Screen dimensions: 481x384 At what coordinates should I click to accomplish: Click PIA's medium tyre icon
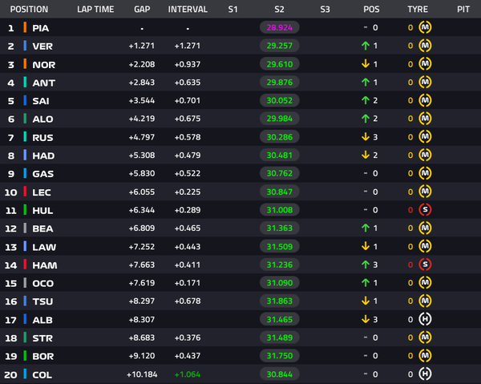coord(425,27)
